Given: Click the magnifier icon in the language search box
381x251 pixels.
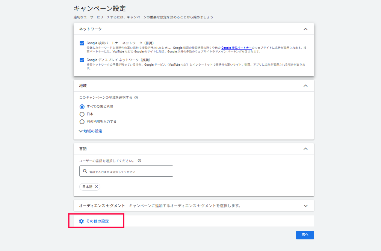Looking at the screenshot, I should 85,171.
